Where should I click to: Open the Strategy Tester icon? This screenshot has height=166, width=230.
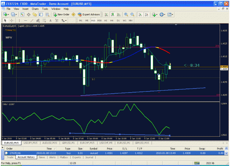(47, 14)
